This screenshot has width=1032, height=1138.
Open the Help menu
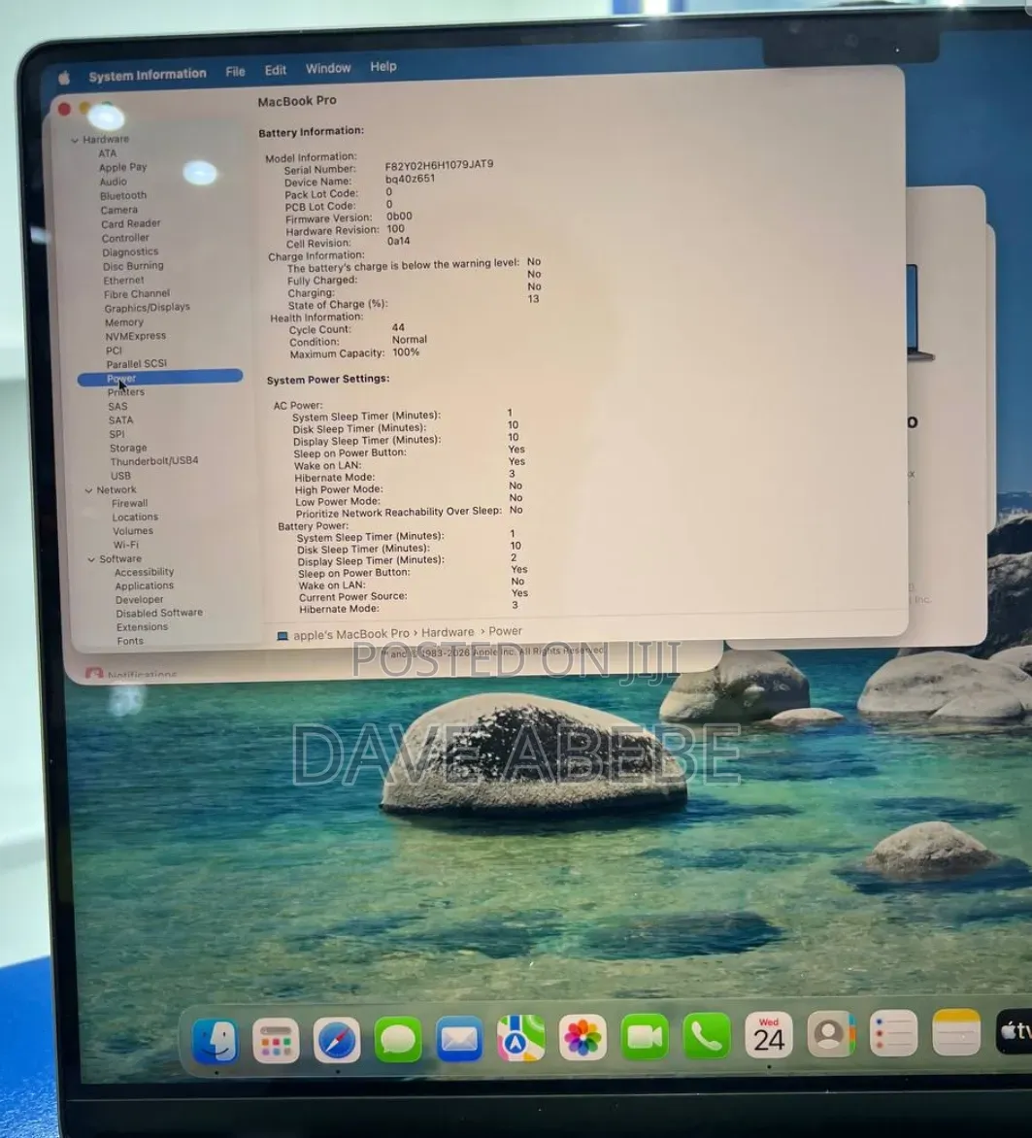pyautogui.click(x=383, y=66)
